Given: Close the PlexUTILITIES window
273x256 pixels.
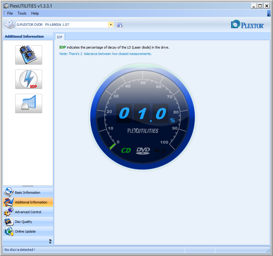Looking at the screenshot, I should [267, 6].
